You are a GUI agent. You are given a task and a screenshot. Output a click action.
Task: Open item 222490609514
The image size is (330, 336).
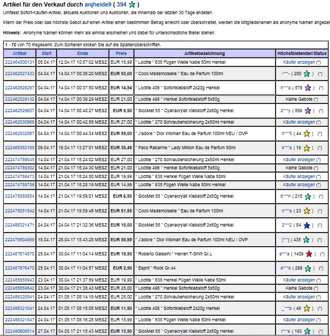point(20,331)
